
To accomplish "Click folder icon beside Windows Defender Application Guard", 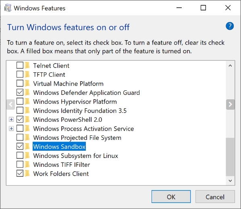I will (27, 92).
